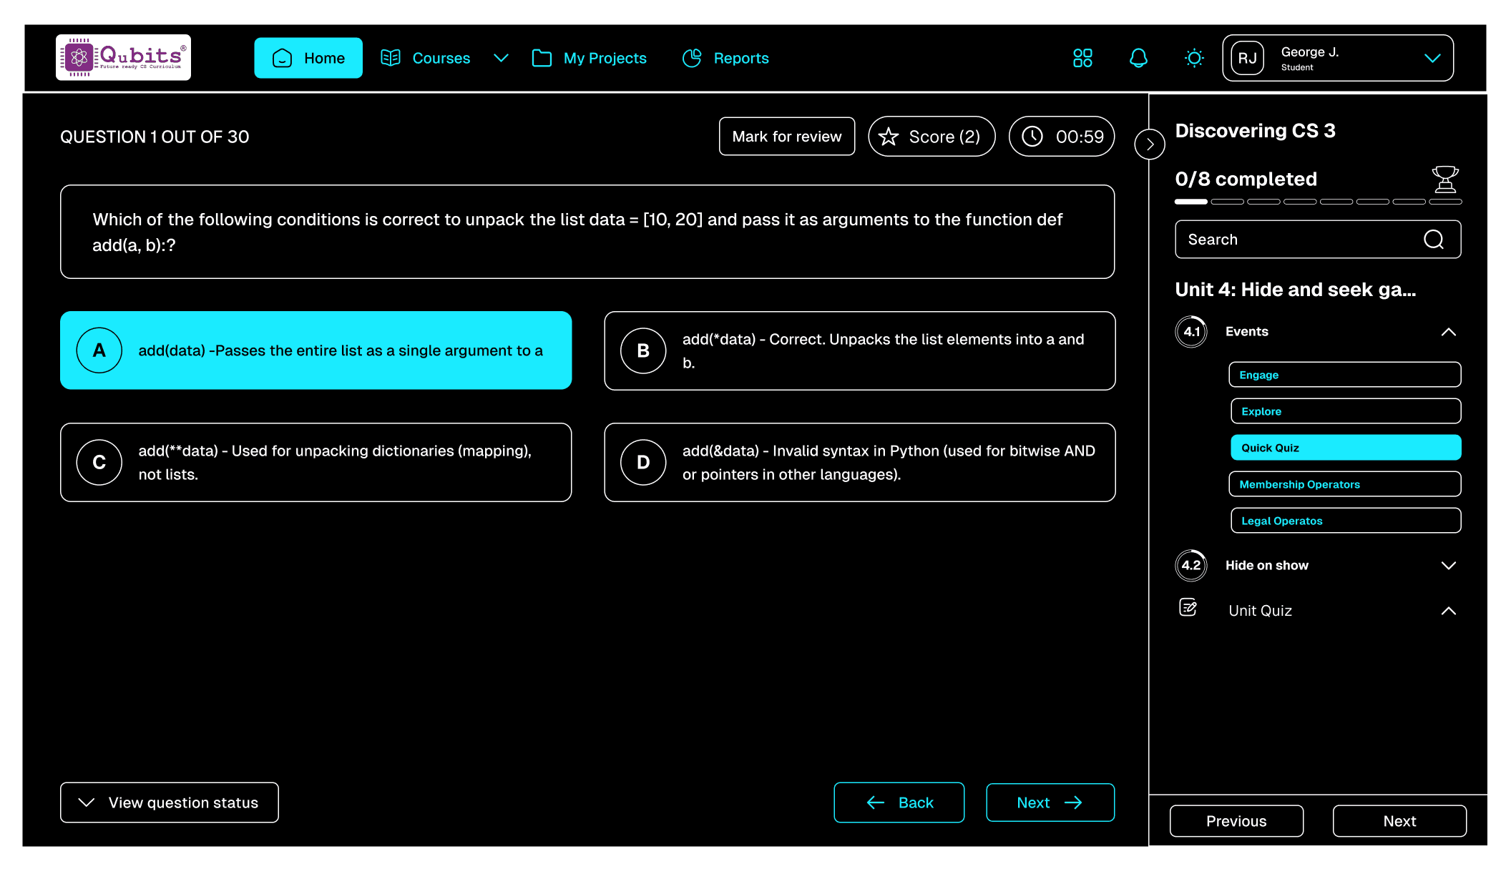Select answer option C add(**data)
The image size is (1511, 869).
coord(316,462)
